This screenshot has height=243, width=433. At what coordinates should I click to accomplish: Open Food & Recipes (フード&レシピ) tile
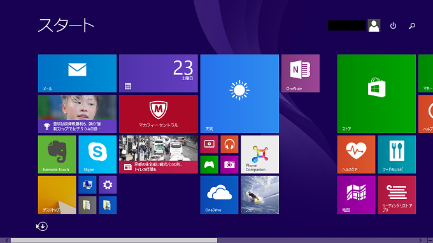(x=397, y=154)
